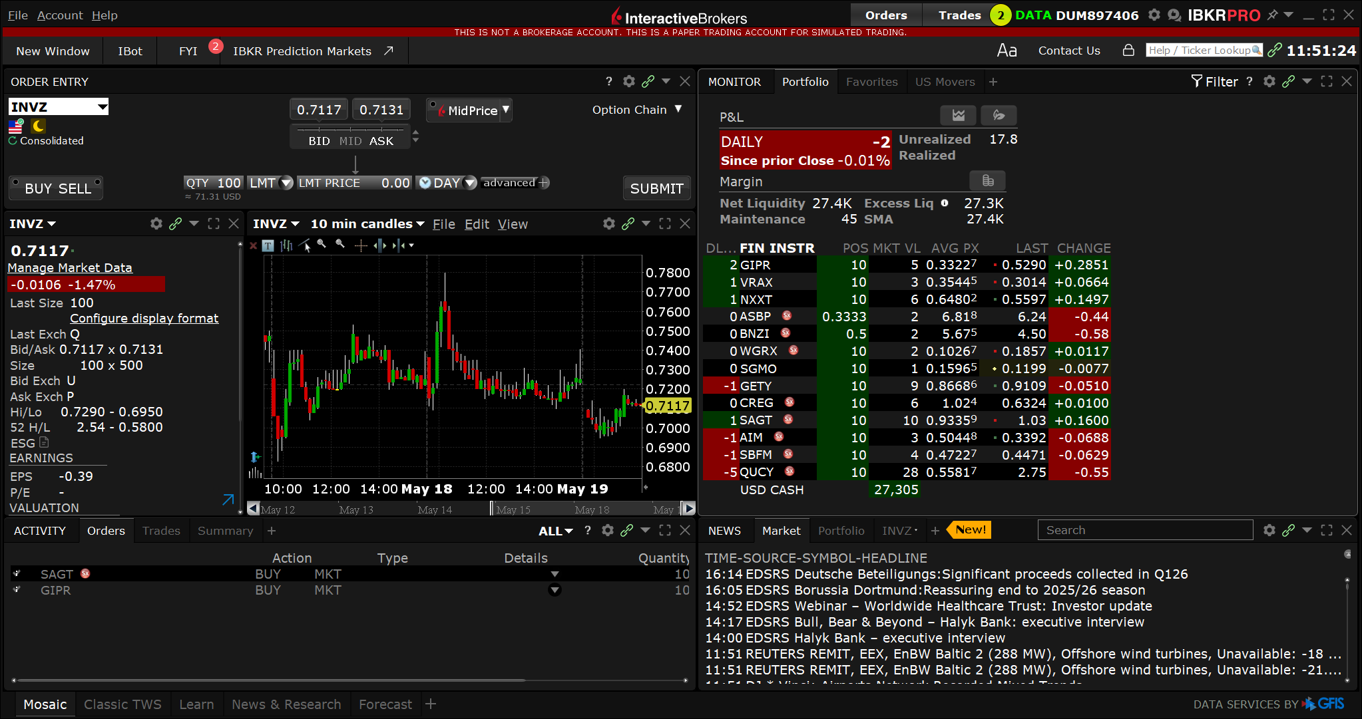Open the ALL filter dropdown in Activity

click(556, 531)
